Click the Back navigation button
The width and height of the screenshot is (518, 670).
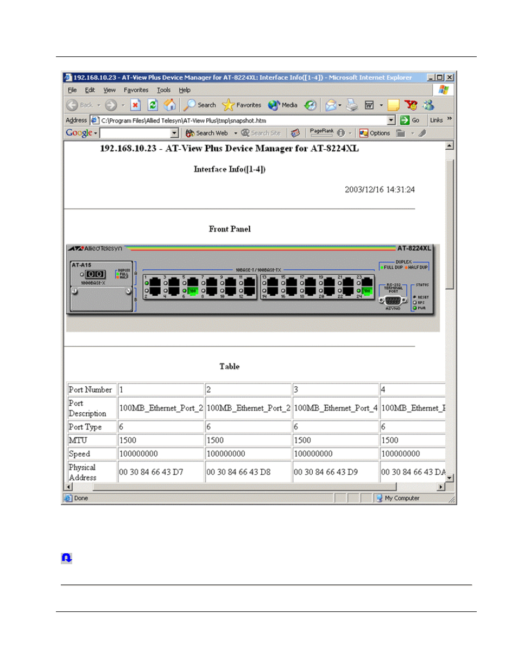(80, 105)
